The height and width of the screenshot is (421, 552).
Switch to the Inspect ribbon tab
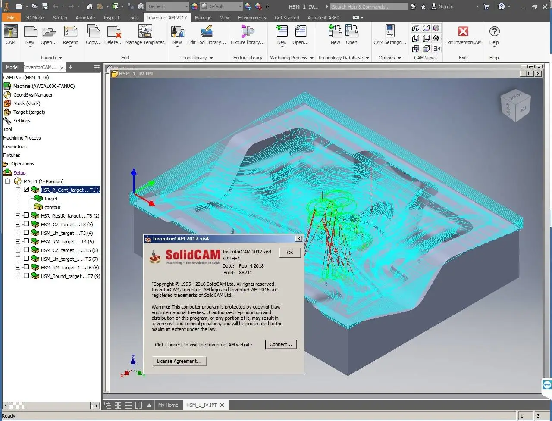pyautogui.click(x=111, y=18)
